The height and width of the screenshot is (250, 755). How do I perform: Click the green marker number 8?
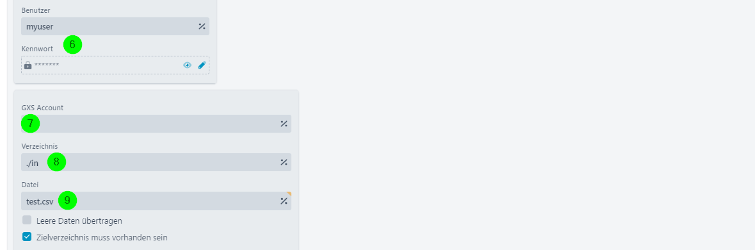point(56,162)
